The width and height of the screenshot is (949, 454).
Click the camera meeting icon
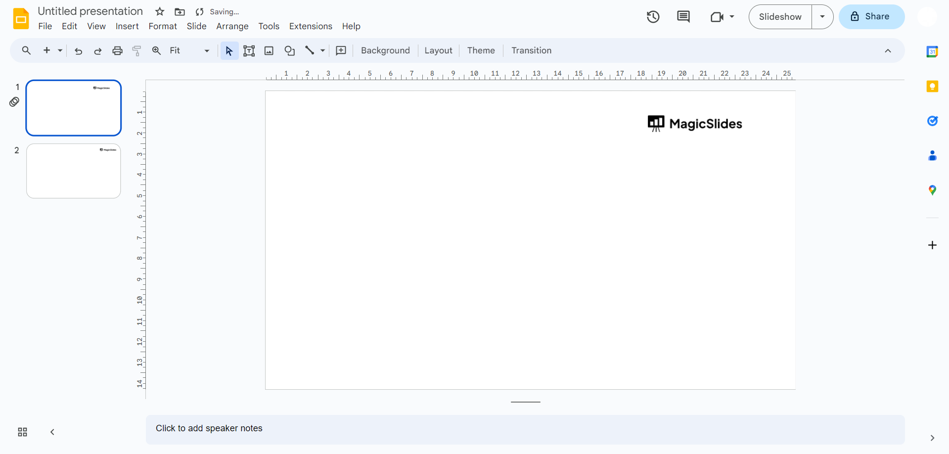point(717,17)
